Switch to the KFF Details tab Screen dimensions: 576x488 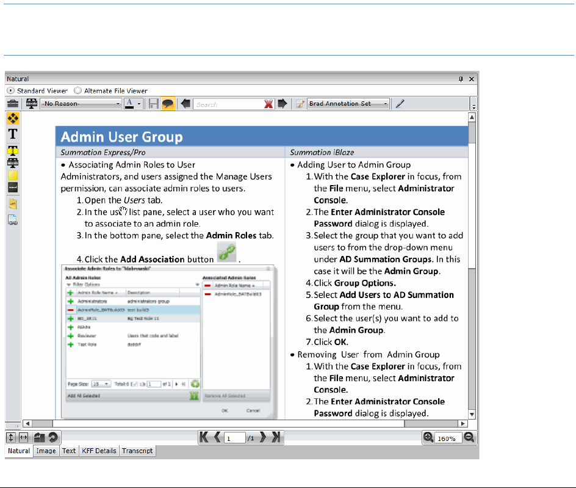click(x=99, y=451)
